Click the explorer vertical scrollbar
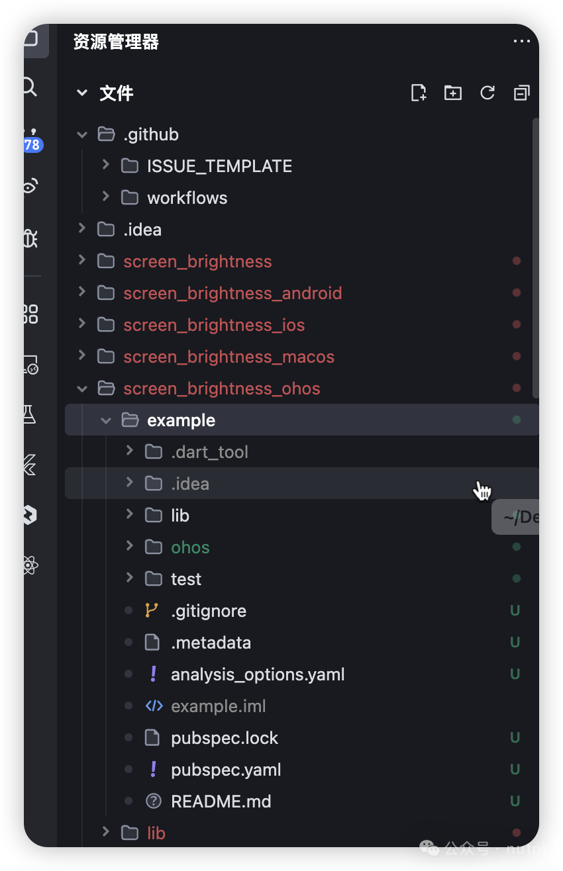Image resolution: width=563 pixels, height=871 pixels. tap(536, 258)
